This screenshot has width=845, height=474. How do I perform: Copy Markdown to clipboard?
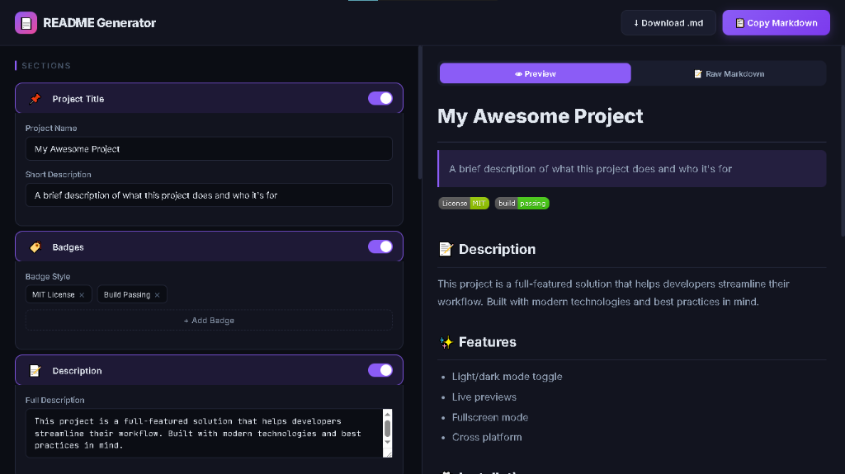(776, 22)
